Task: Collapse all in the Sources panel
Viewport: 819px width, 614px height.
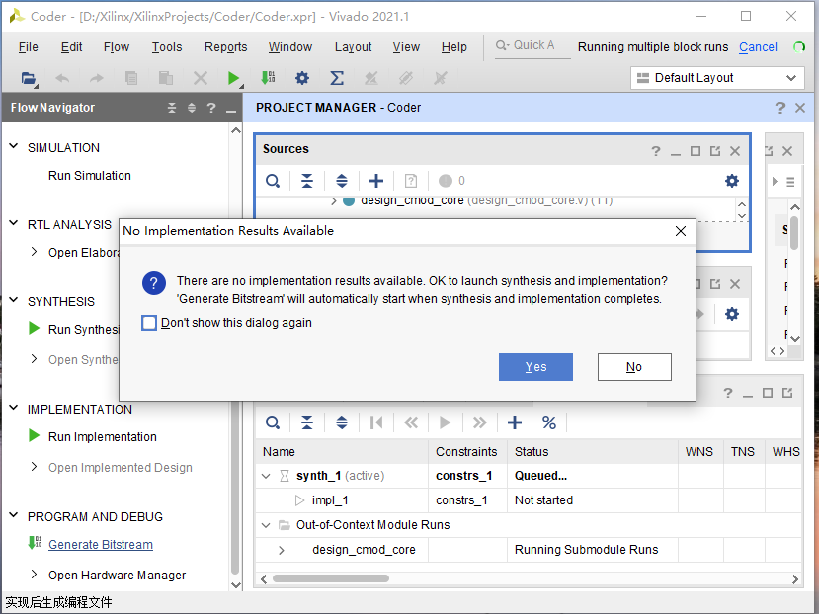Action: 307,181
